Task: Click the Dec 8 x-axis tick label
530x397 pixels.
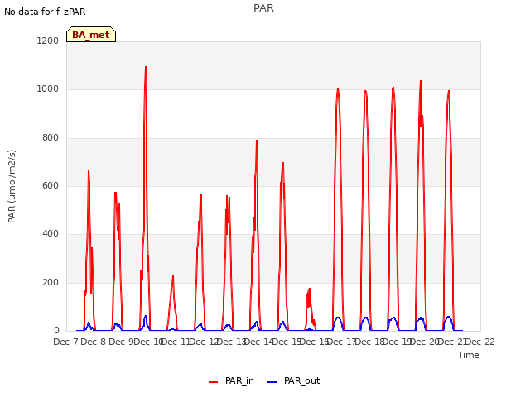Action: pos(94,342)
